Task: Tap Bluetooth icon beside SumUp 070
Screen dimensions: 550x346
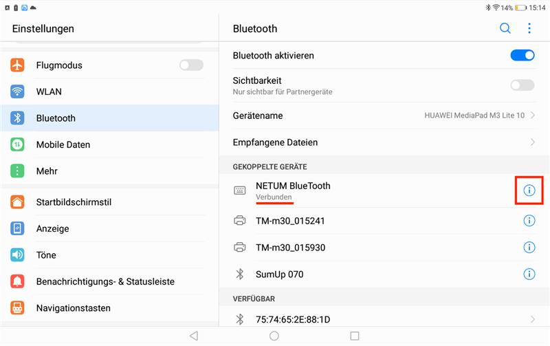Action: pos(240,274)
